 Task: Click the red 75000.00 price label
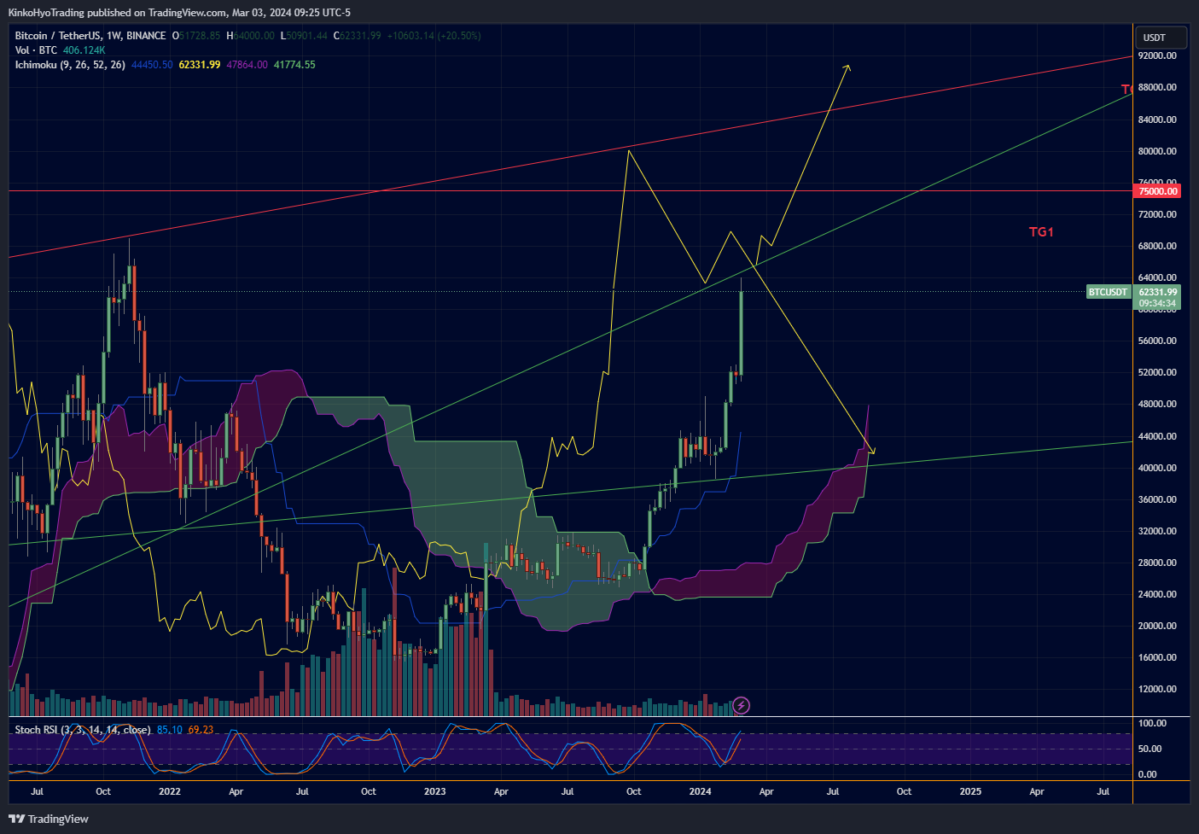[1158, 191]
